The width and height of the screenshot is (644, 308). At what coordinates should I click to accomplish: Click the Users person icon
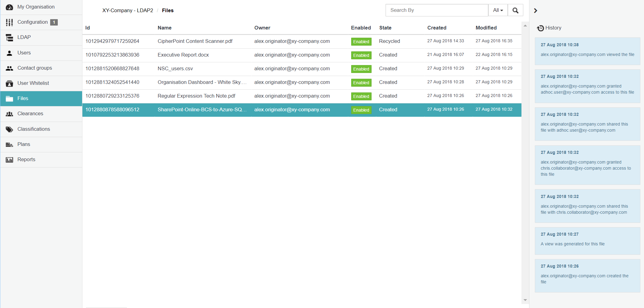(x=9, y=53)
